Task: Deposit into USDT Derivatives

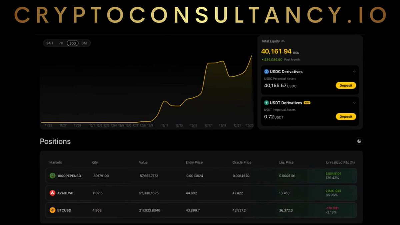Action: coord(346,117)
